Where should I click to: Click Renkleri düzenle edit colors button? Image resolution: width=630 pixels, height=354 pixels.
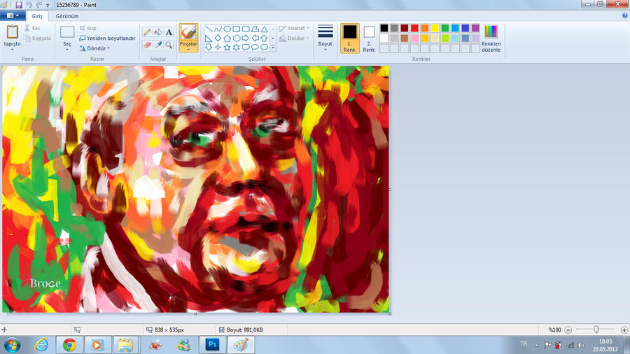[491, 38]
